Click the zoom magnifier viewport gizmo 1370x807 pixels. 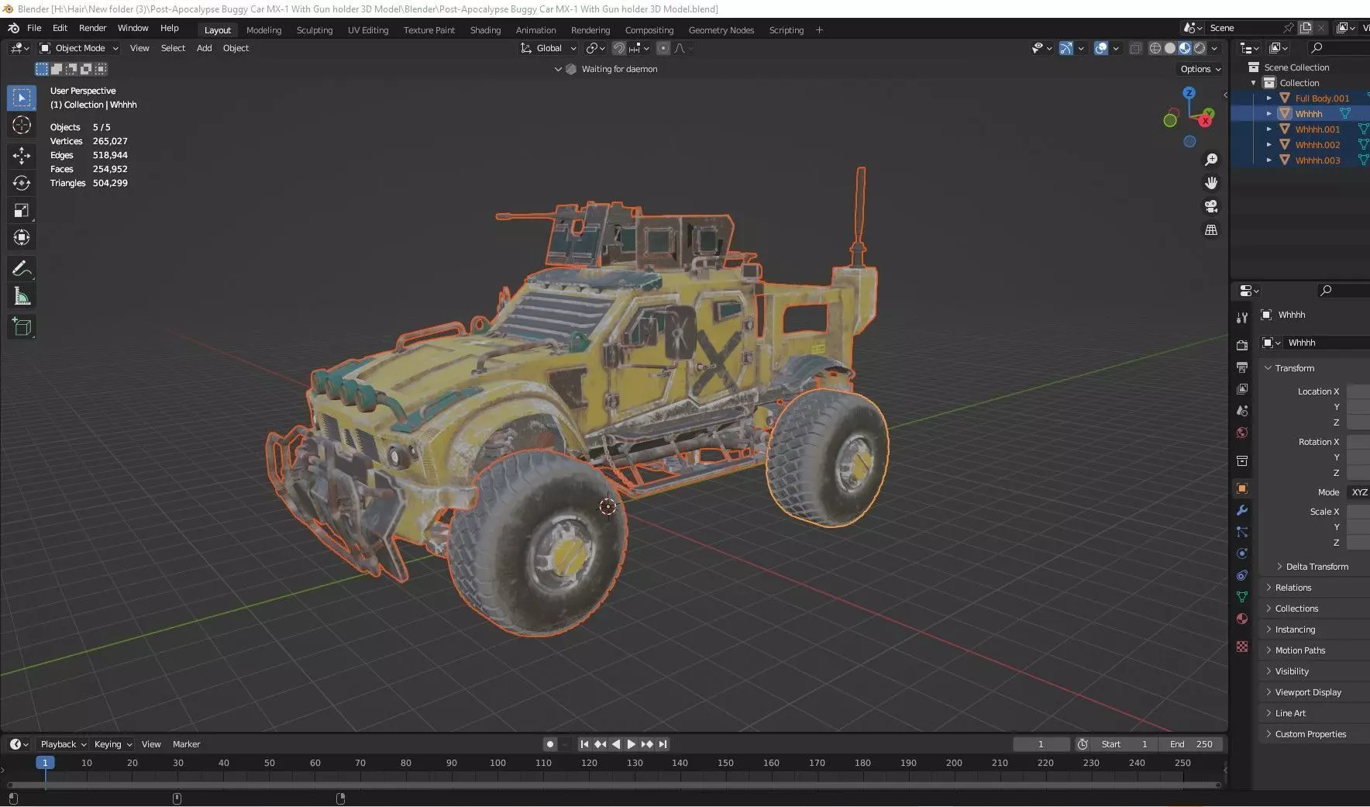point(1210,160)
